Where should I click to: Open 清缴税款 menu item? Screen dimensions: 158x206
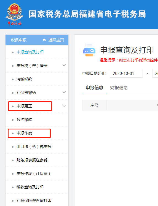click(24, 79)
